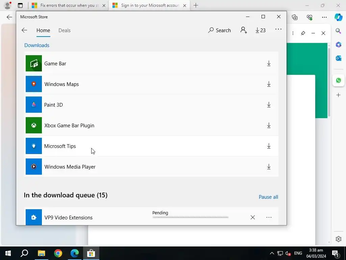This screenshot has width=346, height=260.
Task: Select the Windows Media Player name
Action: click(70, 167)
